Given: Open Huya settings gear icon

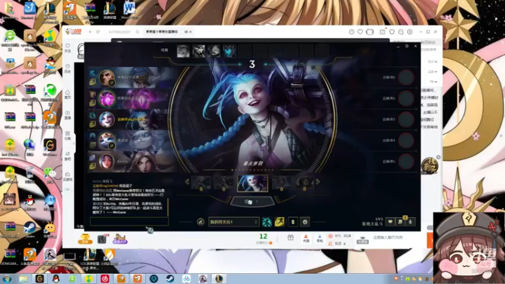Looking at the screenshot, I should pyautogui.click(x=410, y=32).
